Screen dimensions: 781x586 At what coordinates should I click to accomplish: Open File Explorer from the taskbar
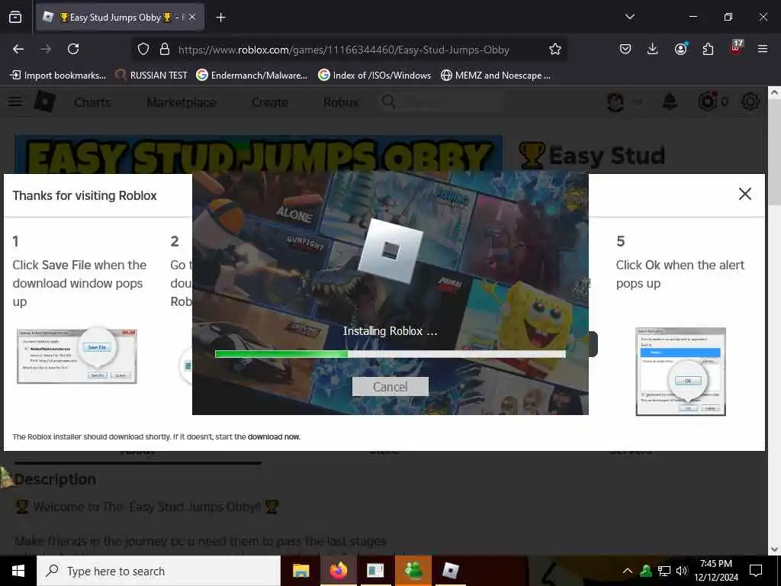click(301, 571)
